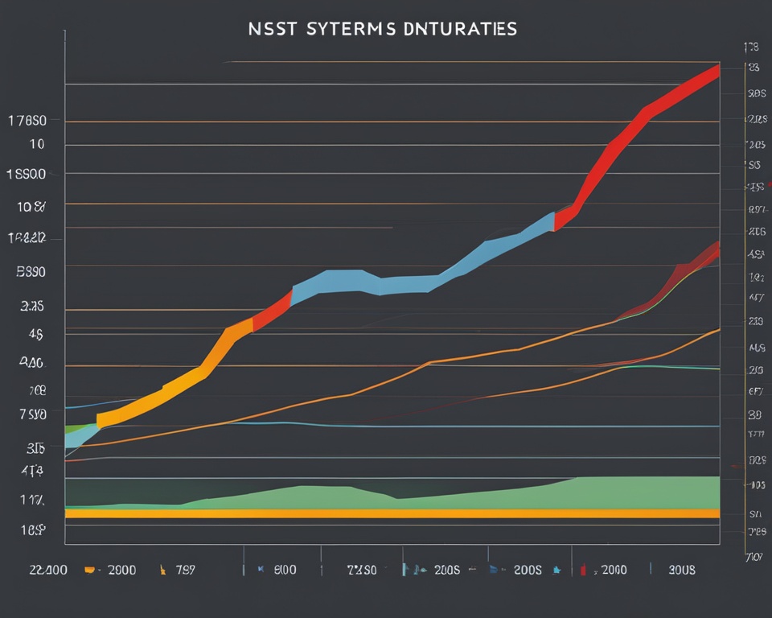Screen dimensions: 772x618
Task: Select the 22400 legend label
Action: coord(48,571)
